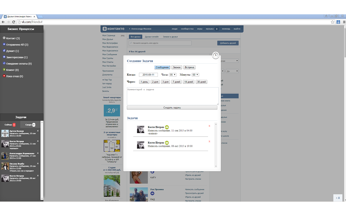Click message icon under Рая Пронина
The width and height of the screenshot is (346, 216).
tap(152, 194)
